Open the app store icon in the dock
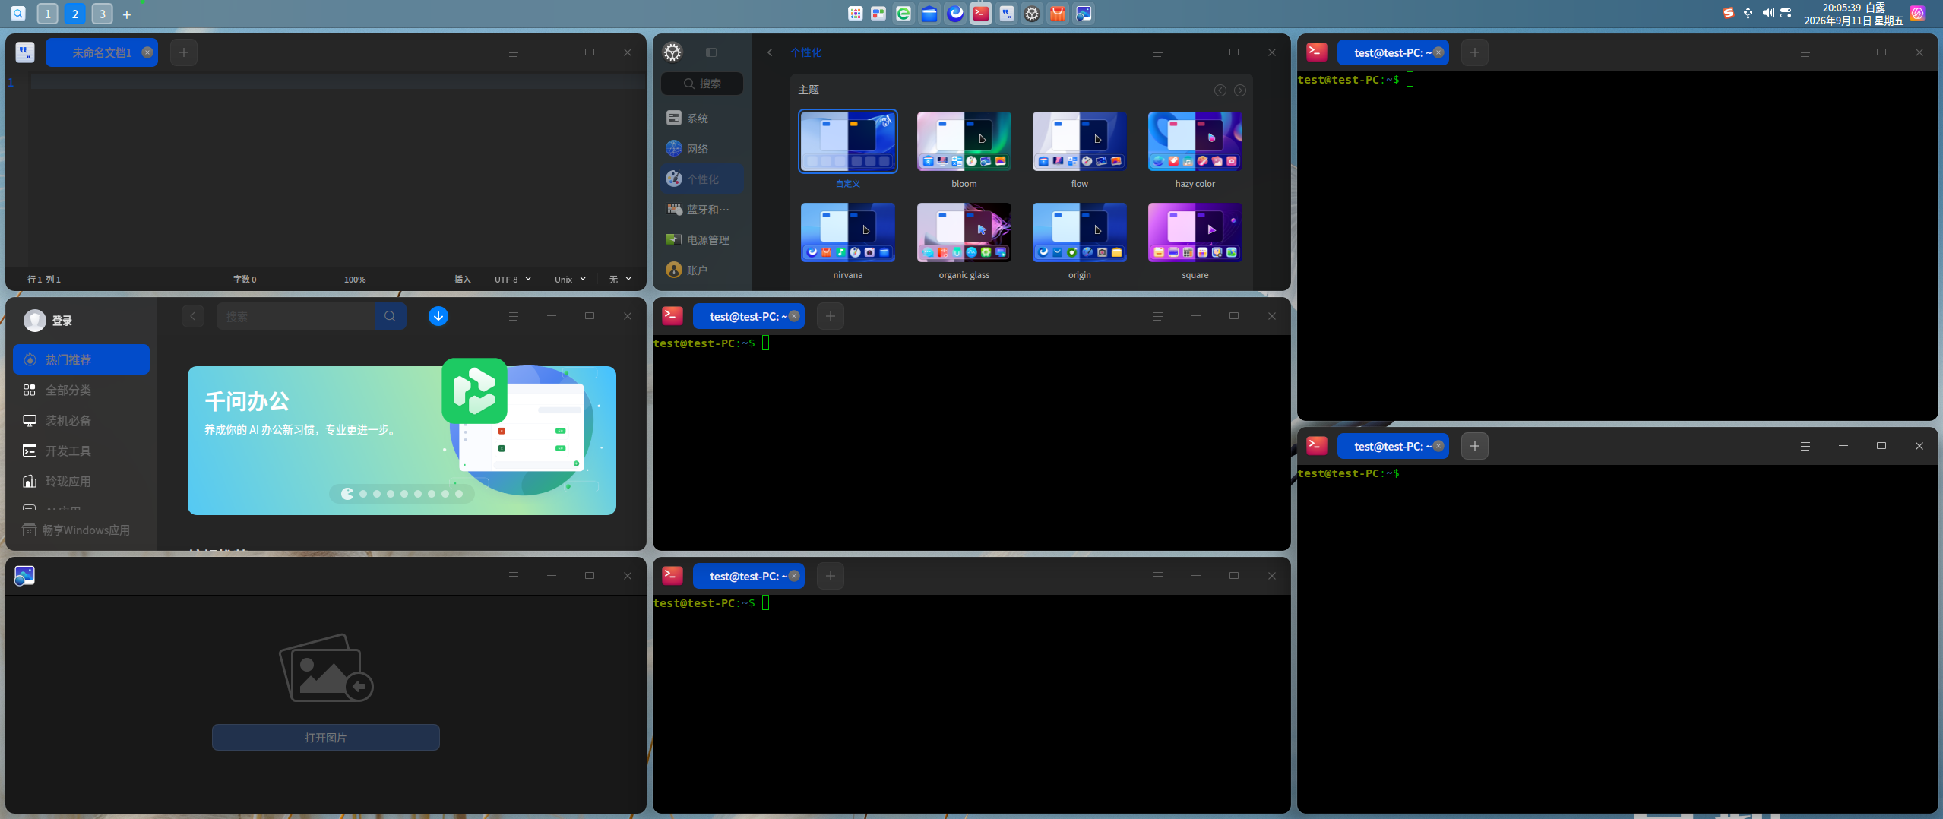Screen dimensions: 1943x819 [1057, 14]
